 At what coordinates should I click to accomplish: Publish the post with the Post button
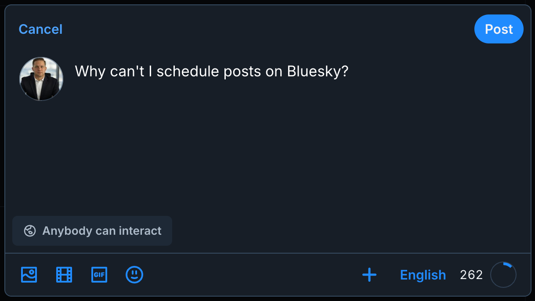pos(499,29)
